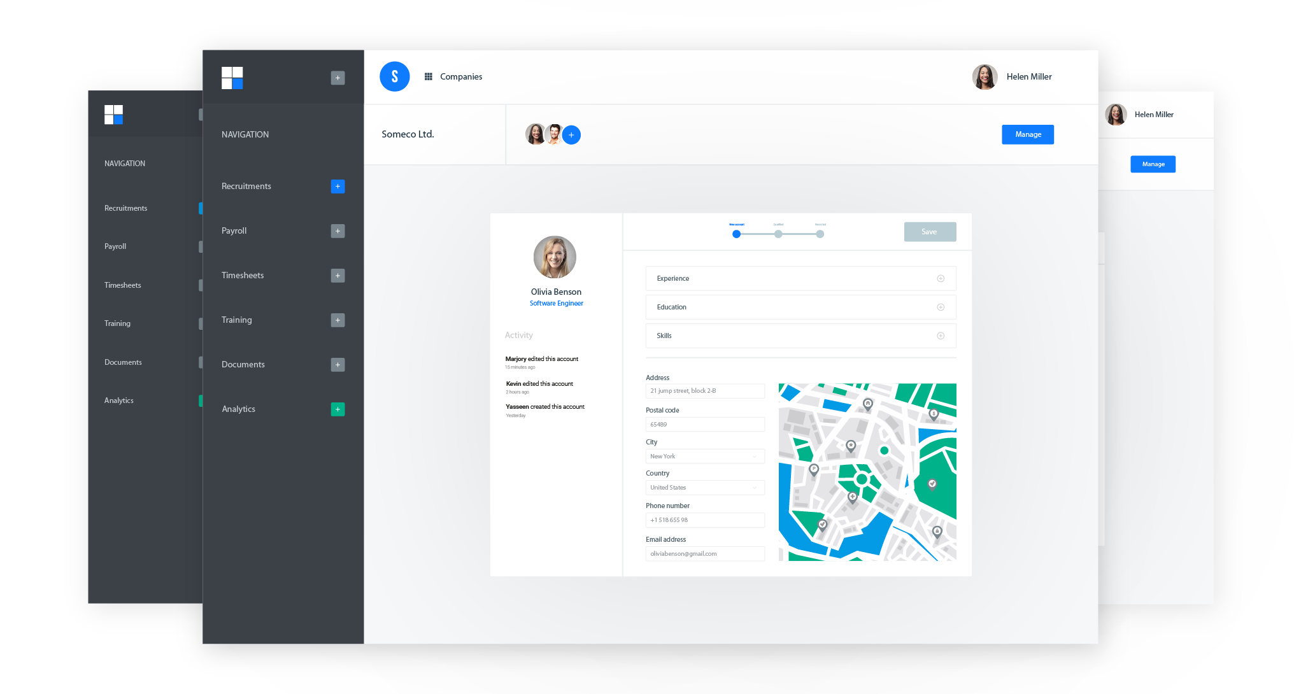Open the Companies grid icon
Screen dimensions: 1308x694
429,76
